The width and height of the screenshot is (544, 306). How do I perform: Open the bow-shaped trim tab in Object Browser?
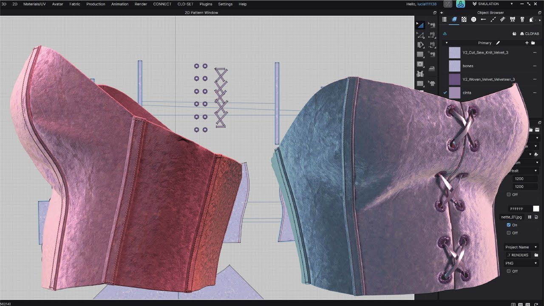coord(513,20)
